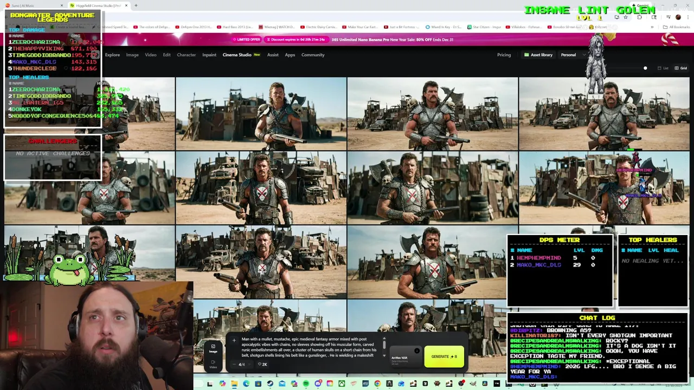Open the Character tab
Viewport: 694px width, 390px height.
186,55
